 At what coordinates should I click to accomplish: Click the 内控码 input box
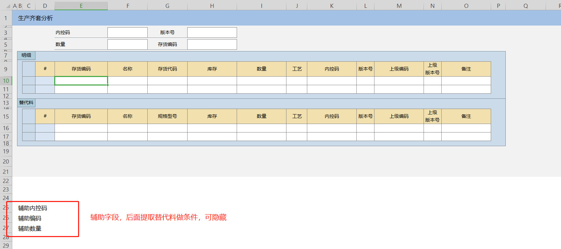127,32
